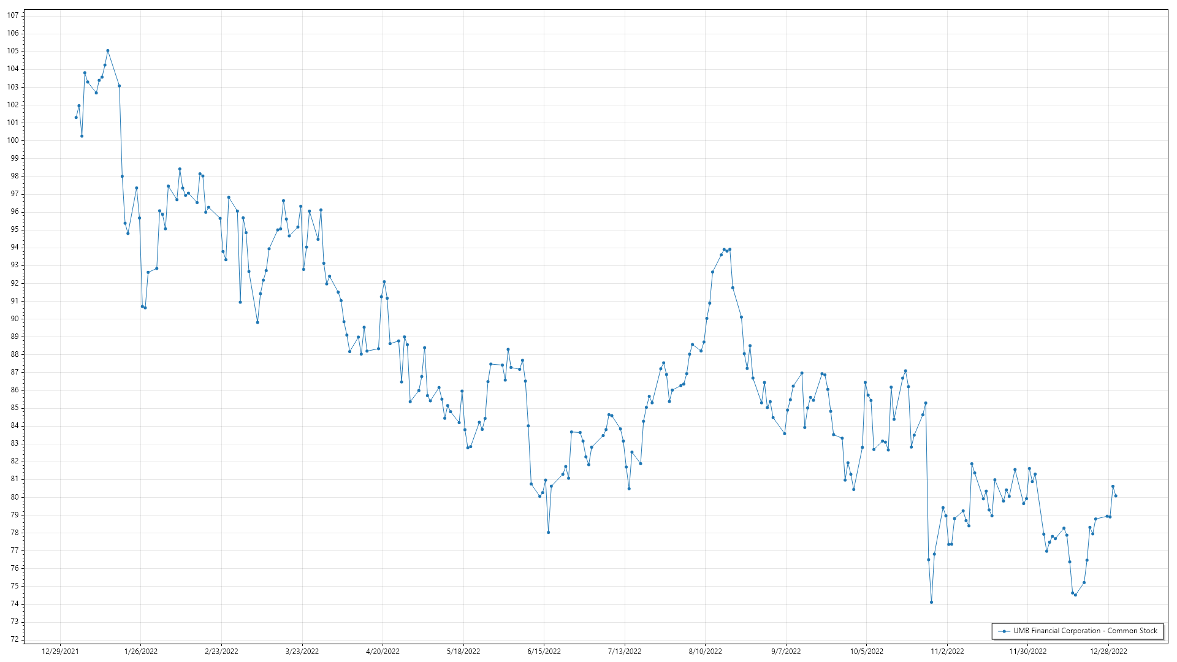Screen dimensions: 1177x662
Task: Click the 8/10/2022 x-axis date label
Action: point(705,652)
